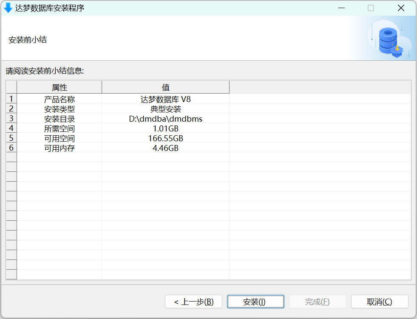
Task: Select the 产品名称 cell
Action: tap(60, 99)
